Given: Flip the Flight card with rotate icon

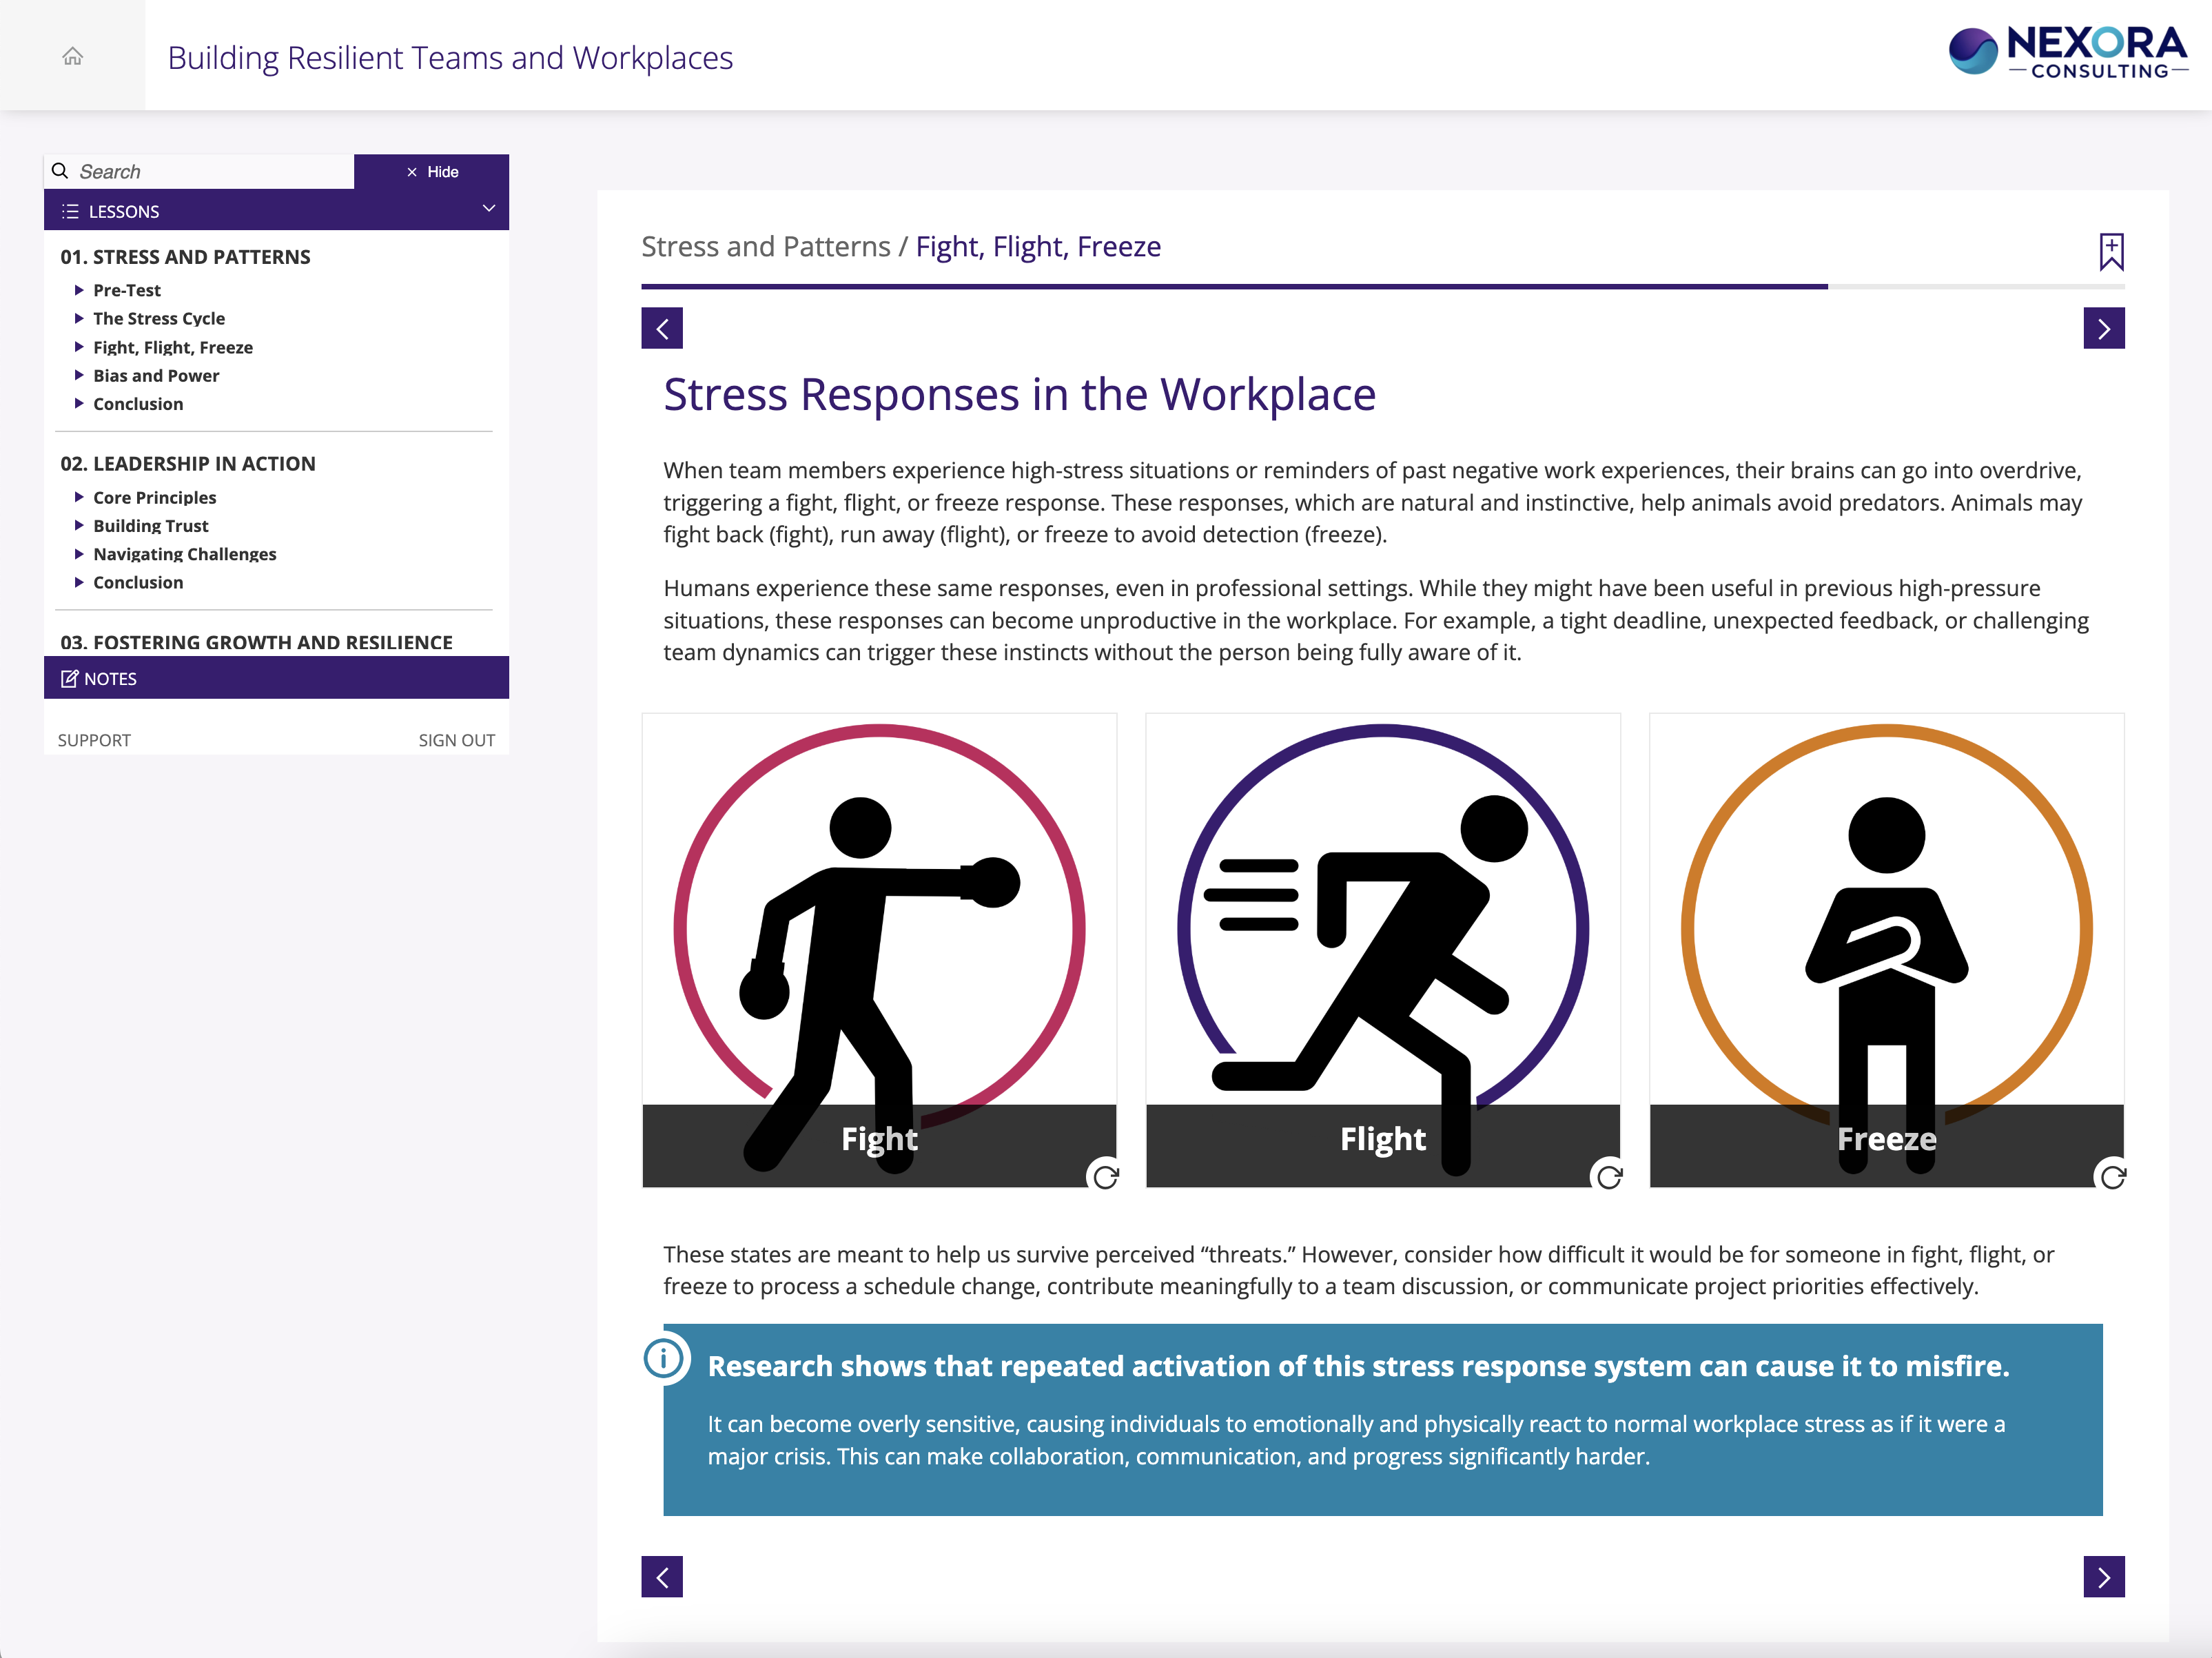Looking at the screenshot, I should (x=1609, y=1177).
